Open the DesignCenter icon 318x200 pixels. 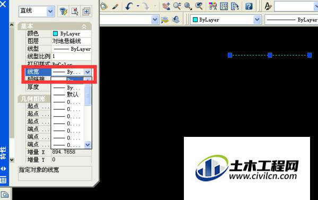[224, 6]
